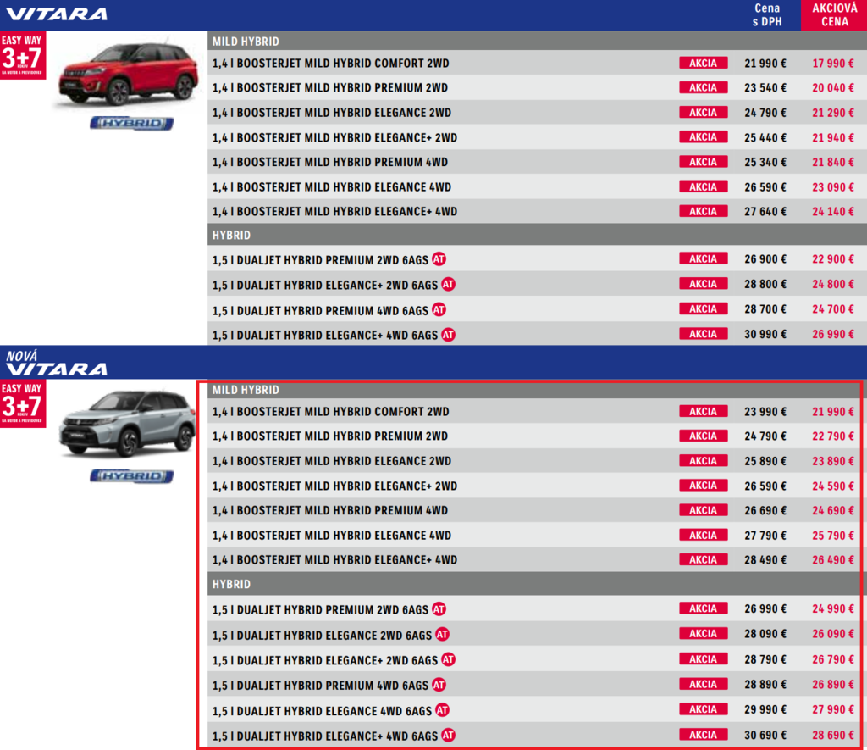
Task: Collapse the HYBRID section under Nová Vitara
Action: [x=231, y=585]
